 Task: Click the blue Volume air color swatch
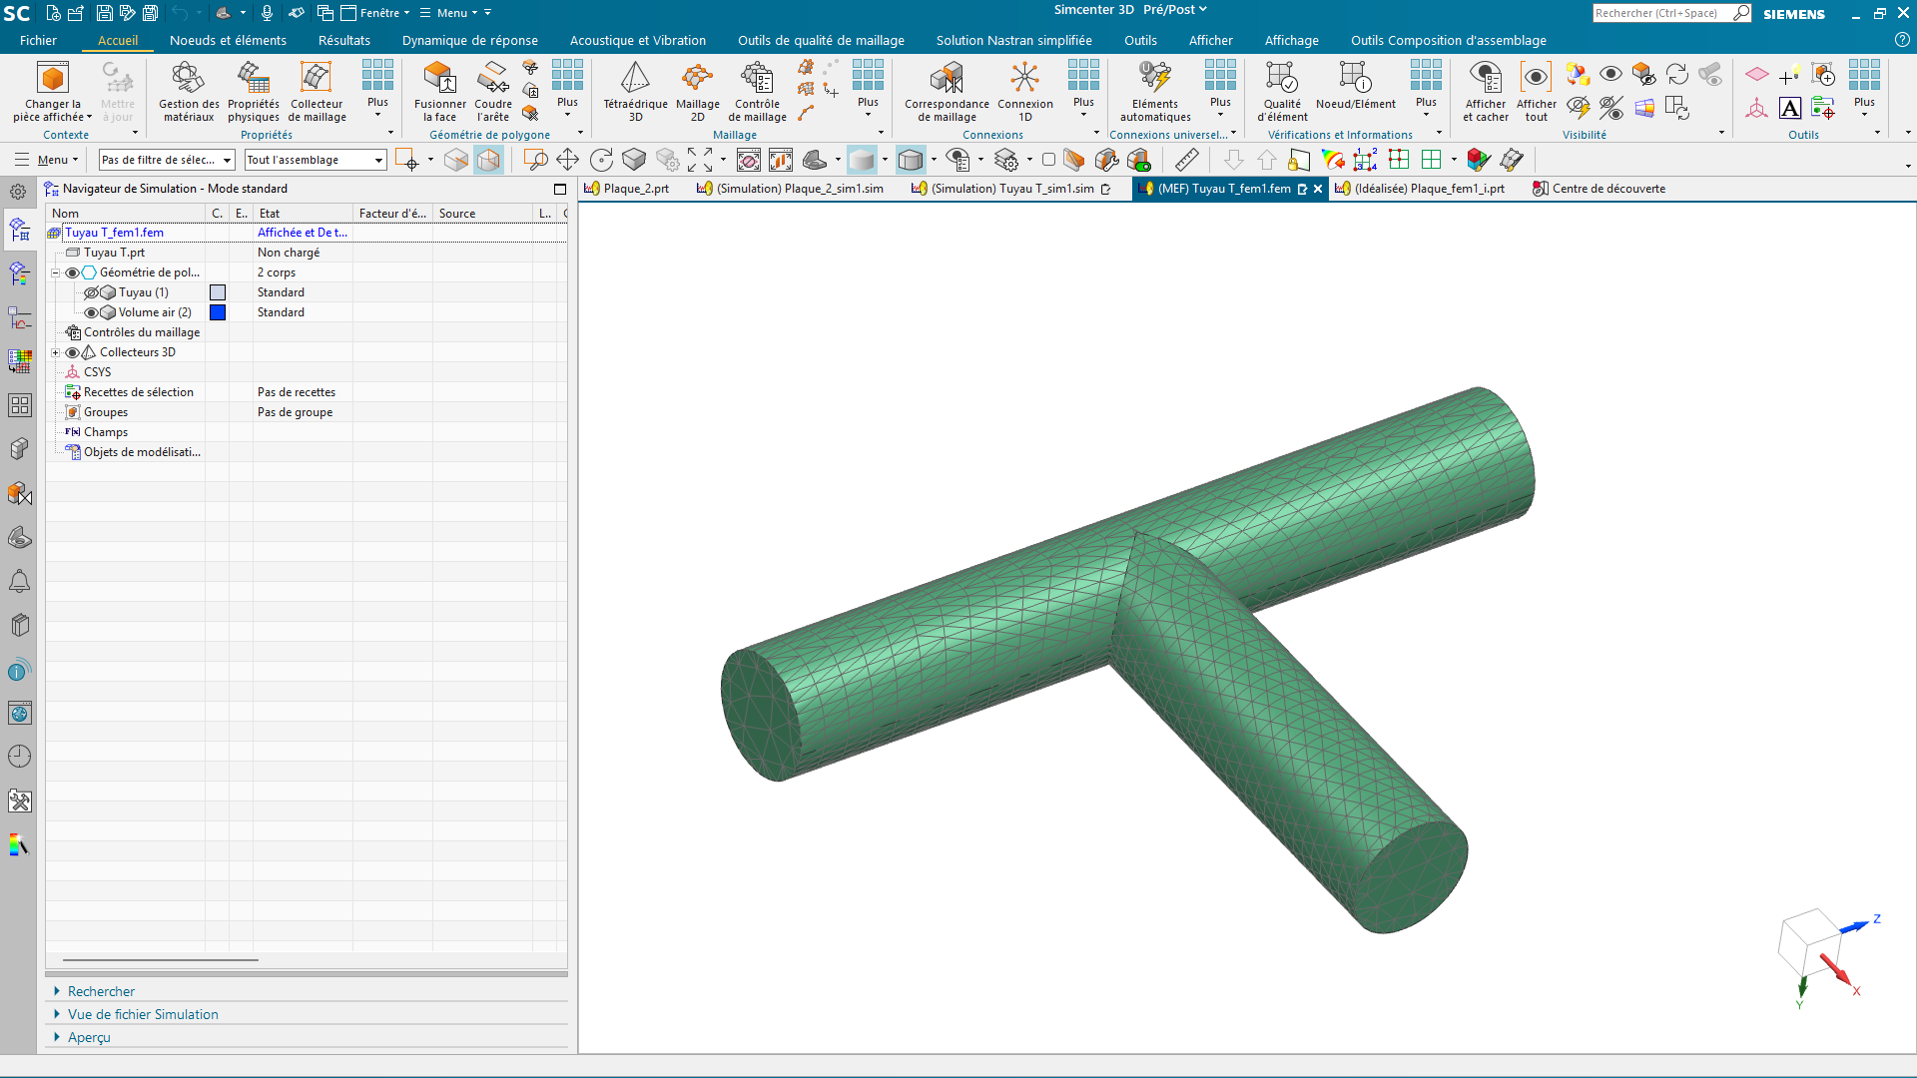[x=218, y=312]
